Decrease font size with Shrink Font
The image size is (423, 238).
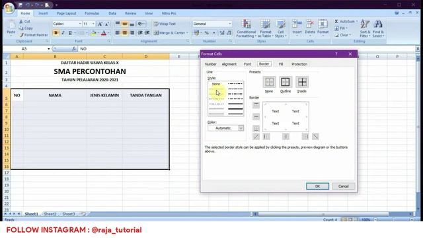point(107,24)
